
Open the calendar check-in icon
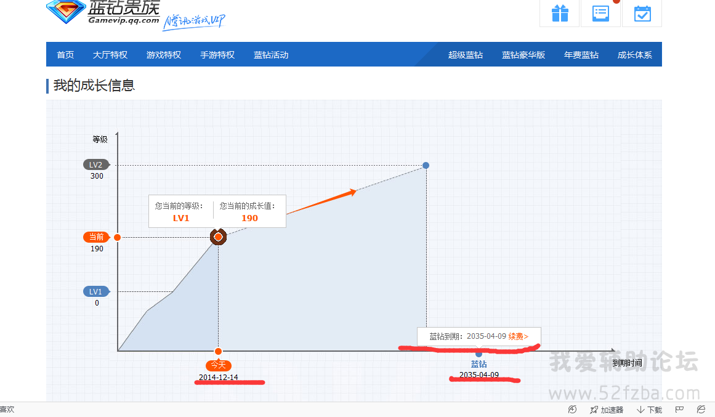(642, 13)
